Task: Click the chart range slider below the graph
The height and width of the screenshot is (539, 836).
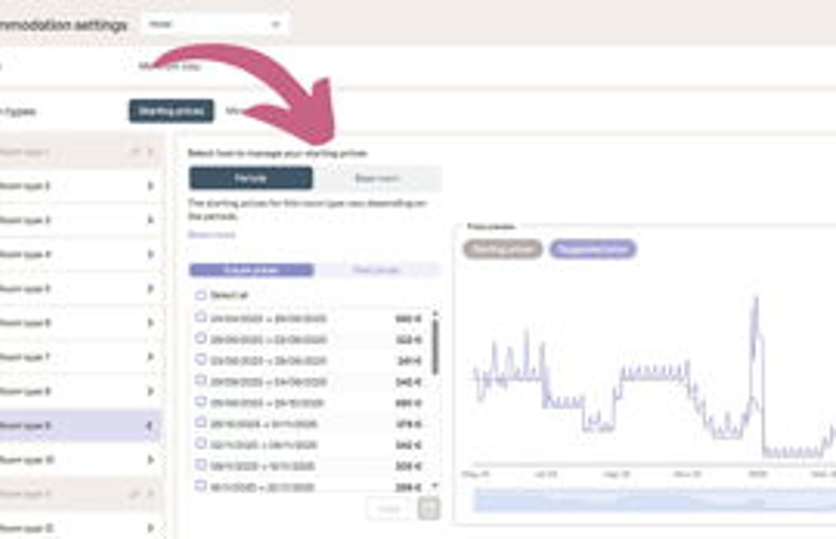Action: [x=655, y=499]
